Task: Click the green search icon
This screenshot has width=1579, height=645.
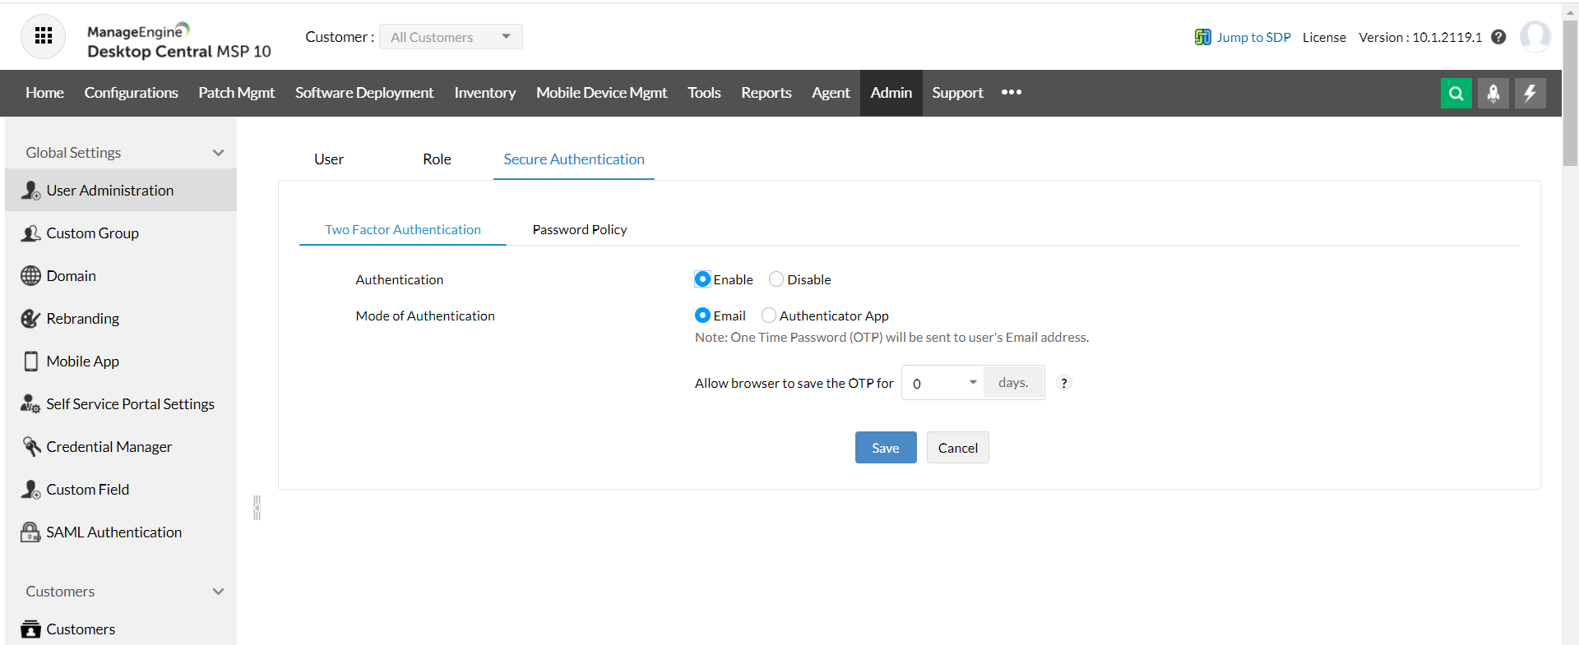Action: click(x=1456, y=93)
